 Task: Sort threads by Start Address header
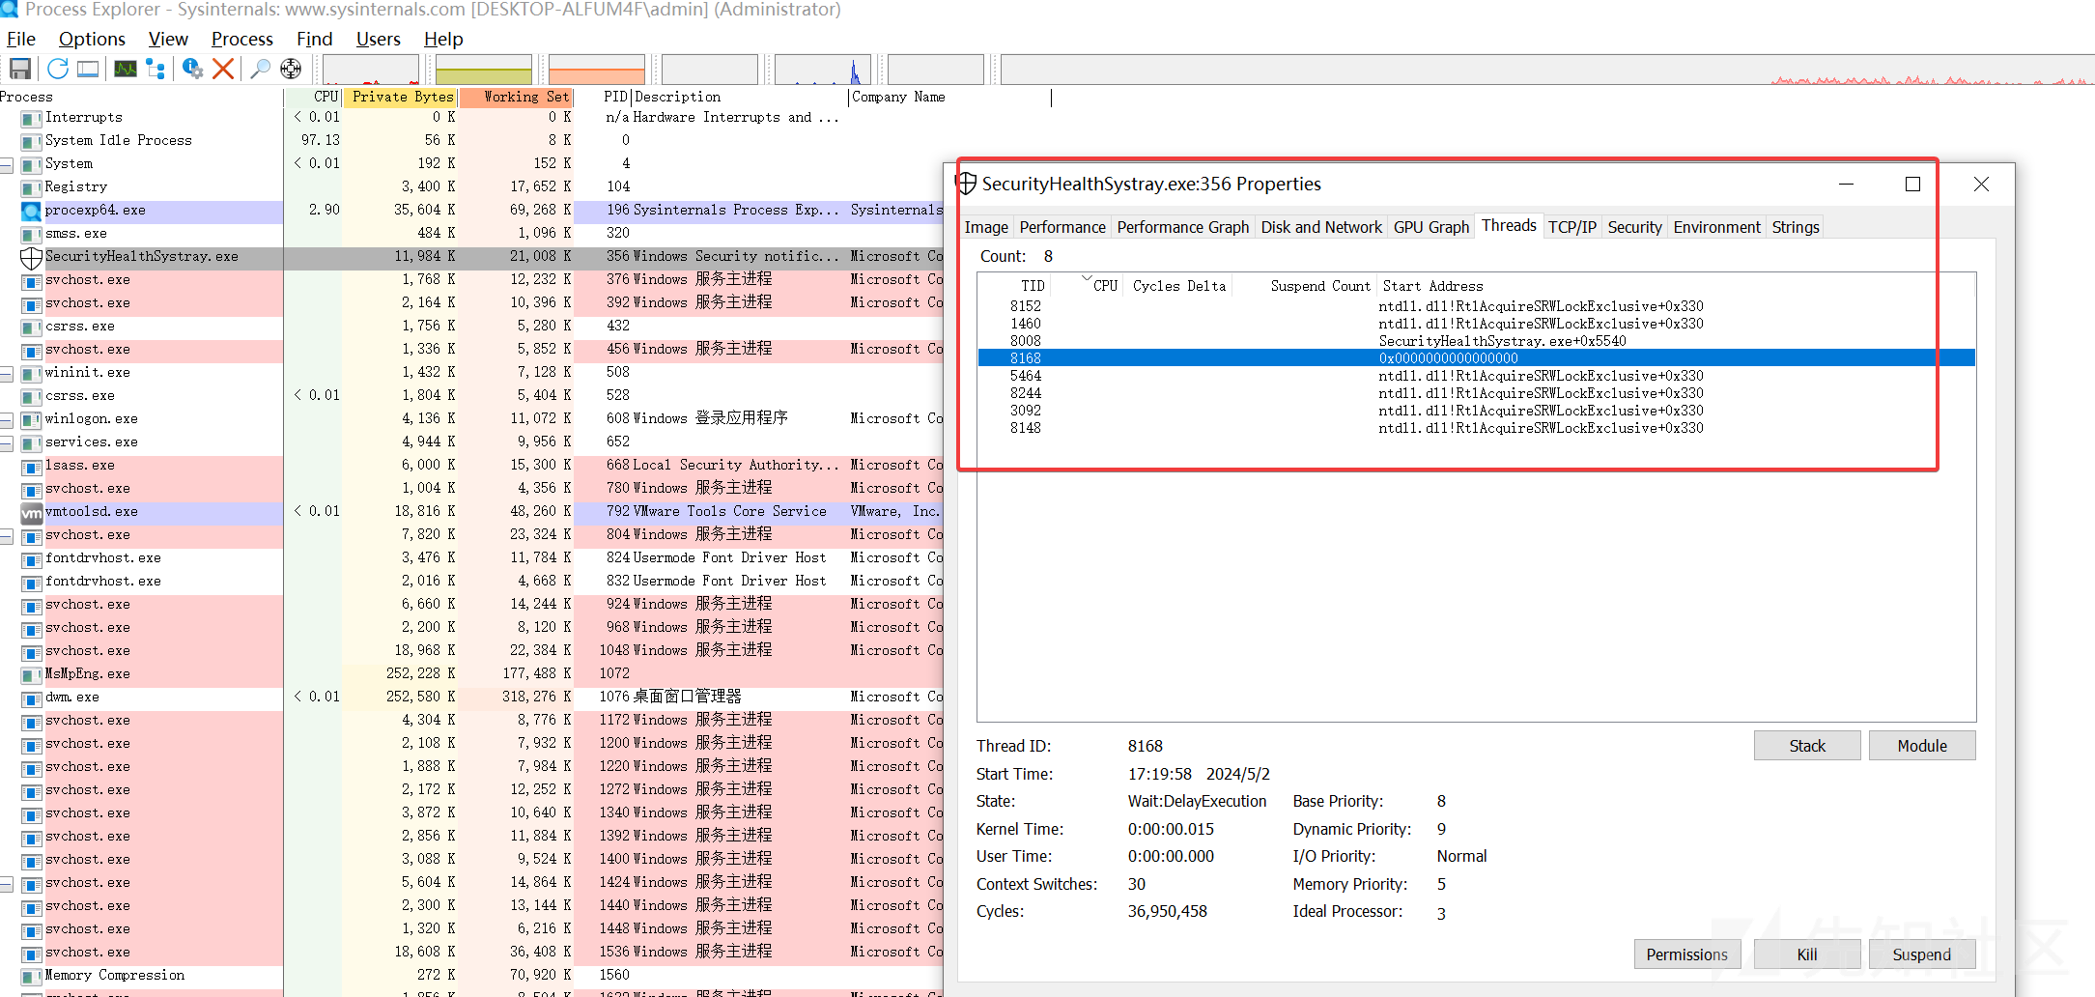[1677, 286]
